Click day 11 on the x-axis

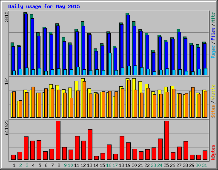(x=77, y=165)
